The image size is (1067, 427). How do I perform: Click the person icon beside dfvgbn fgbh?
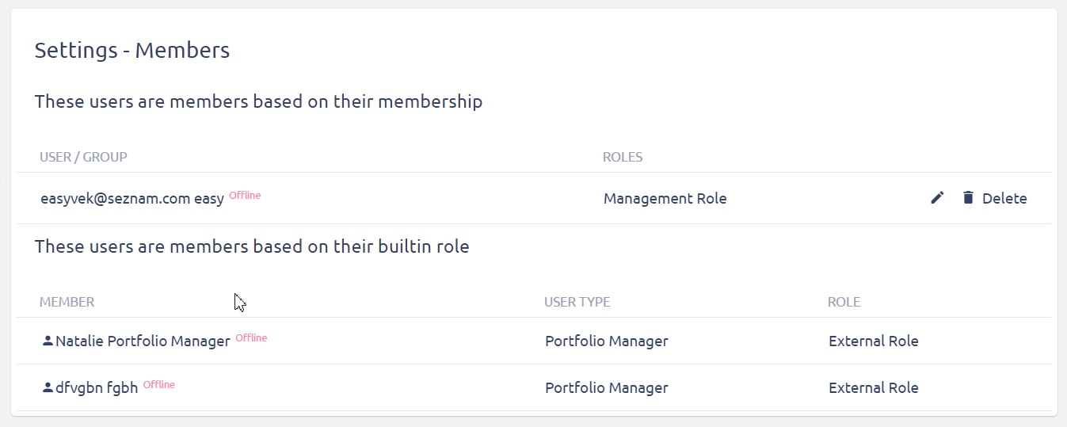point(48,387)
